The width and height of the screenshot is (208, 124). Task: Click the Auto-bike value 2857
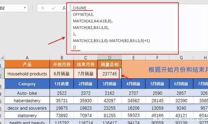pyautogui.click(x=181, y=93)
